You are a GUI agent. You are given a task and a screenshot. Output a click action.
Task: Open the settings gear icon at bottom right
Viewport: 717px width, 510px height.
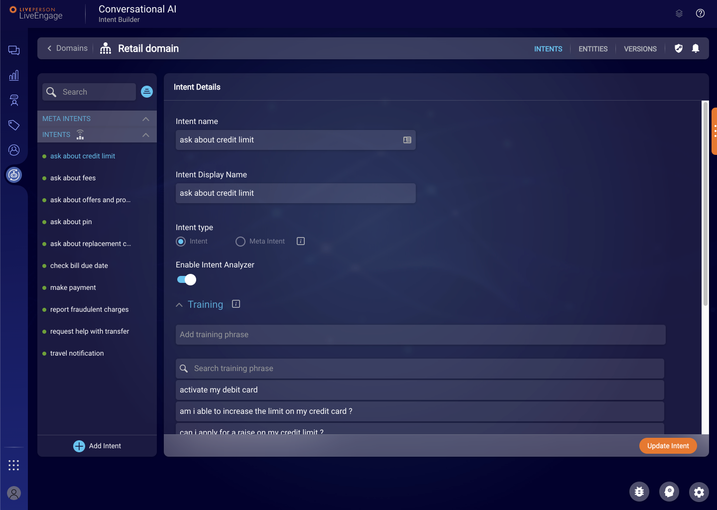[699, 492]
